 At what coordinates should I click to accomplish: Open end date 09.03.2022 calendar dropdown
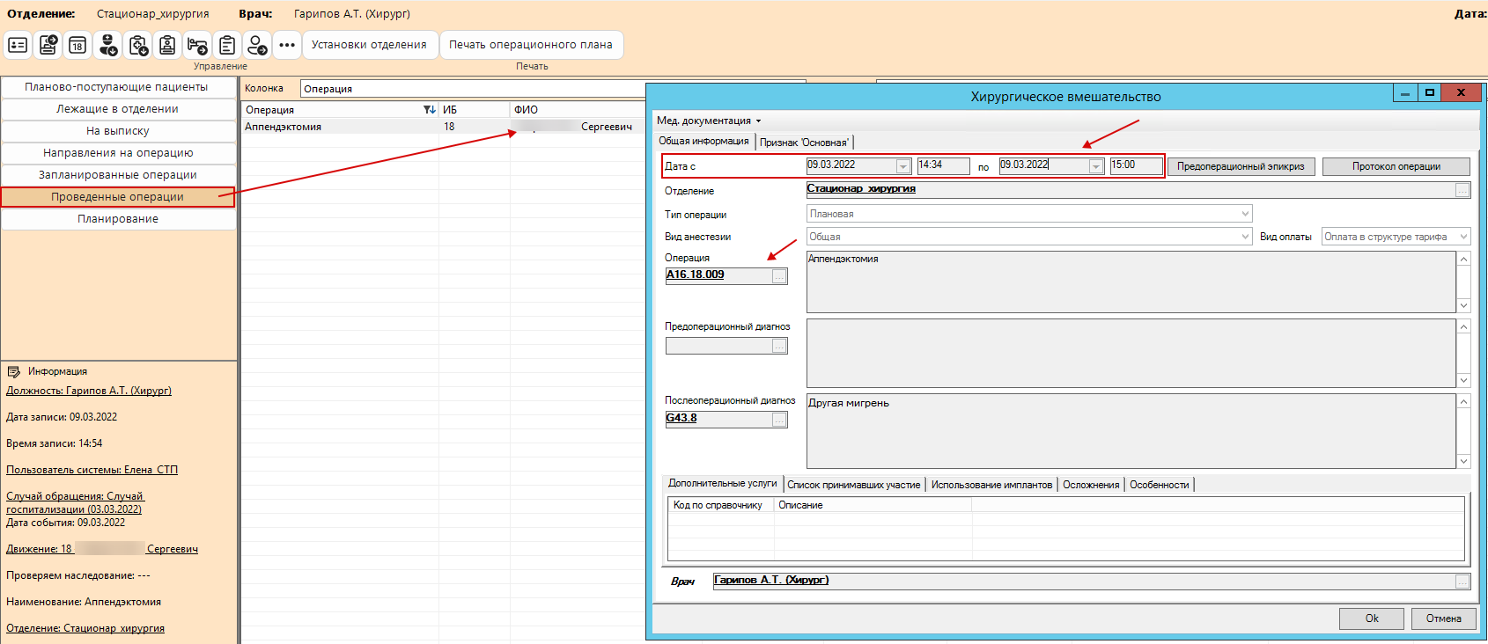point(1095,166)
